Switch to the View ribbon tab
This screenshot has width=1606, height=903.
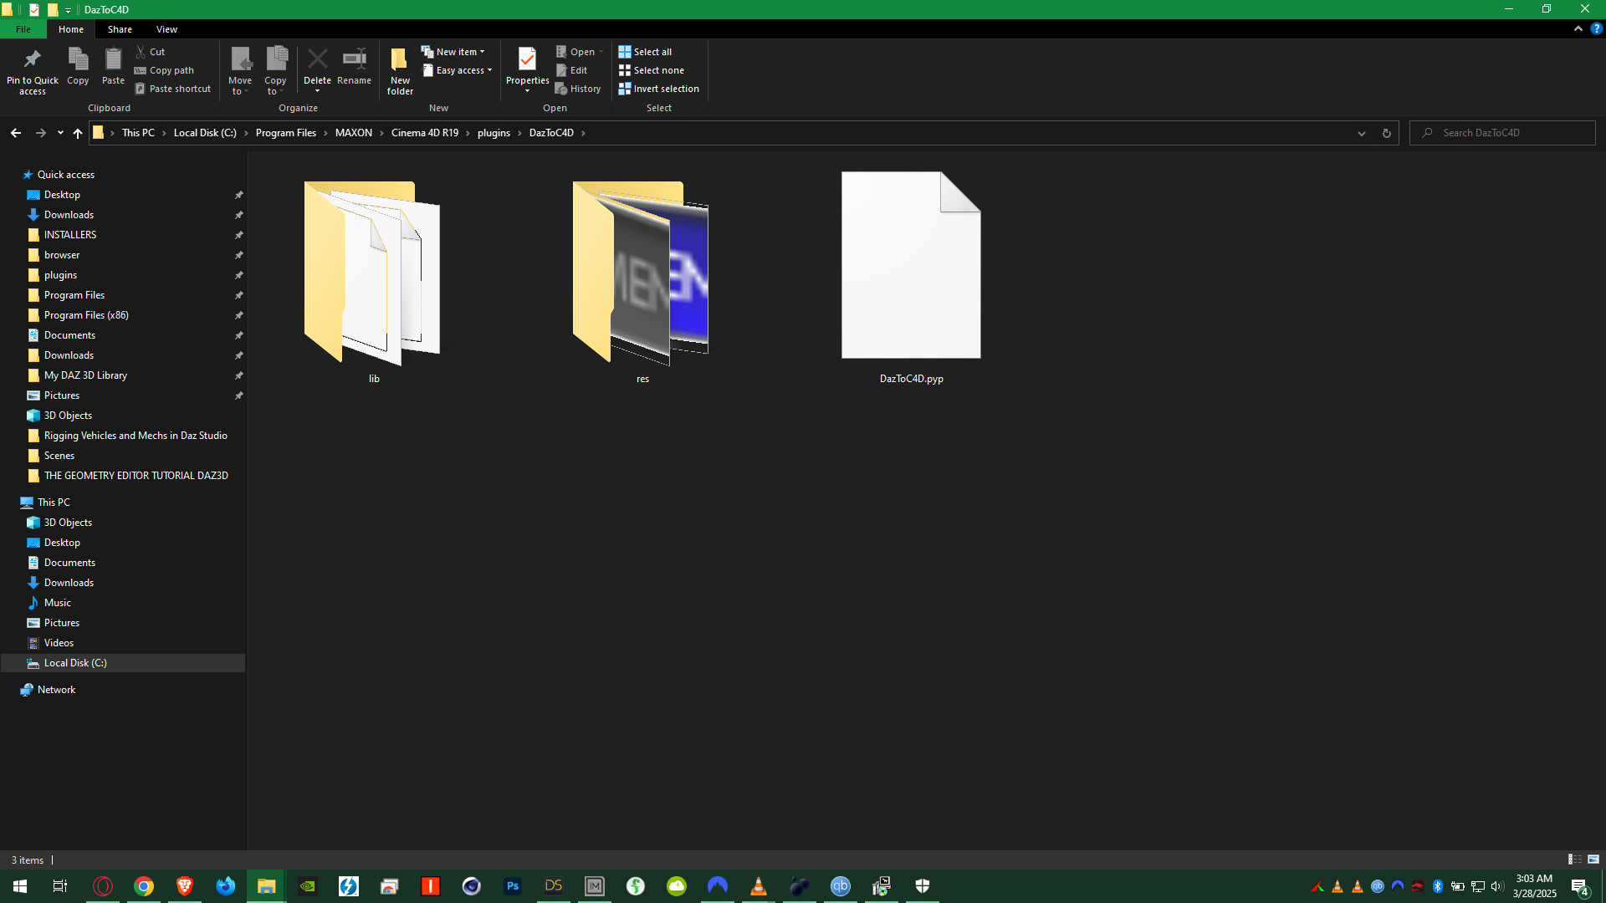(166, 29)
